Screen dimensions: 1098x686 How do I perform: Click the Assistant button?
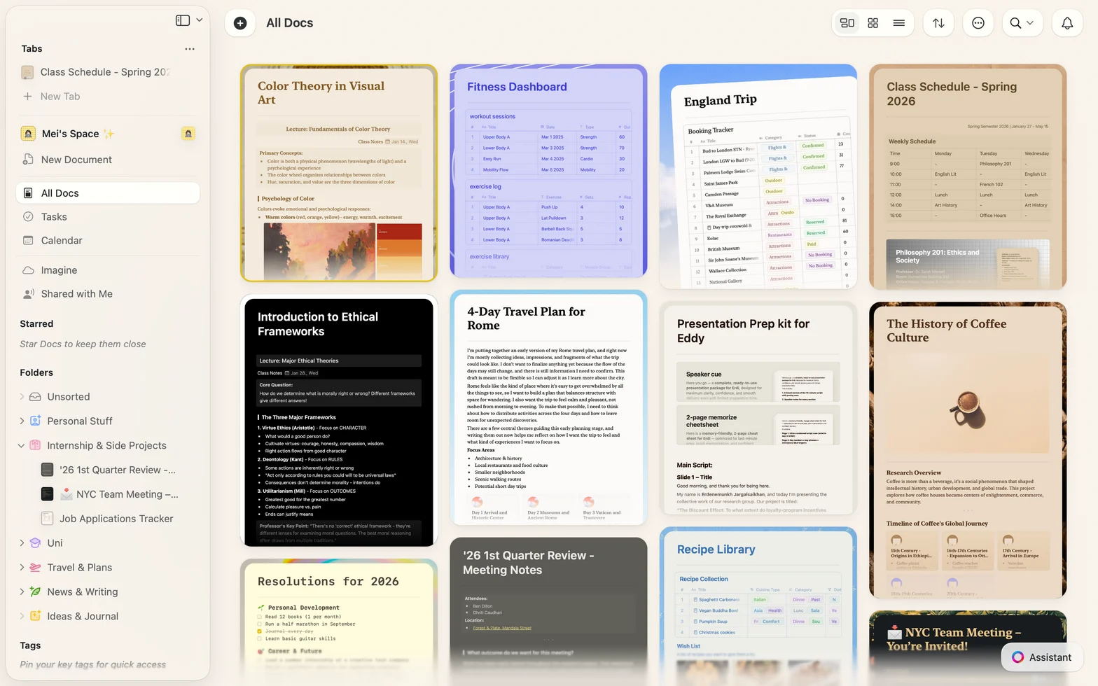pyautogui.click(x=1041, y=657)
